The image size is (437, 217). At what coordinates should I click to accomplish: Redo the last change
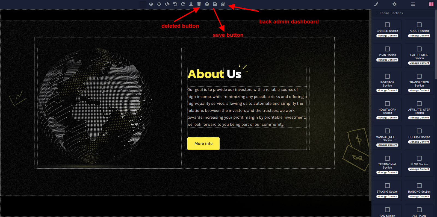pos(183,4)
